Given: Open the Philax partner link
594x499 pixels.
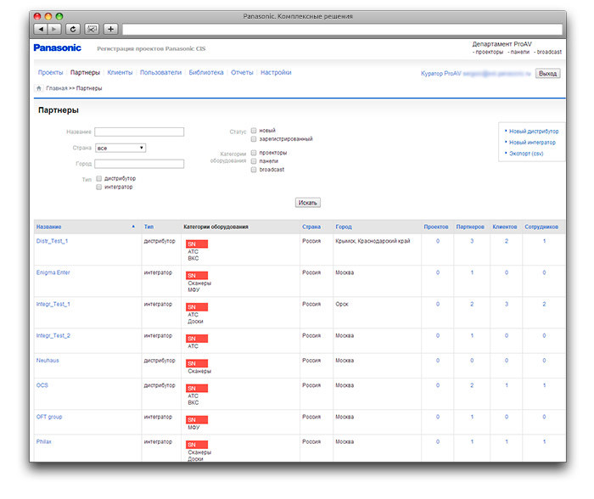Looking at the screenshot, I should pyautogui.click(x=43, y=441).
